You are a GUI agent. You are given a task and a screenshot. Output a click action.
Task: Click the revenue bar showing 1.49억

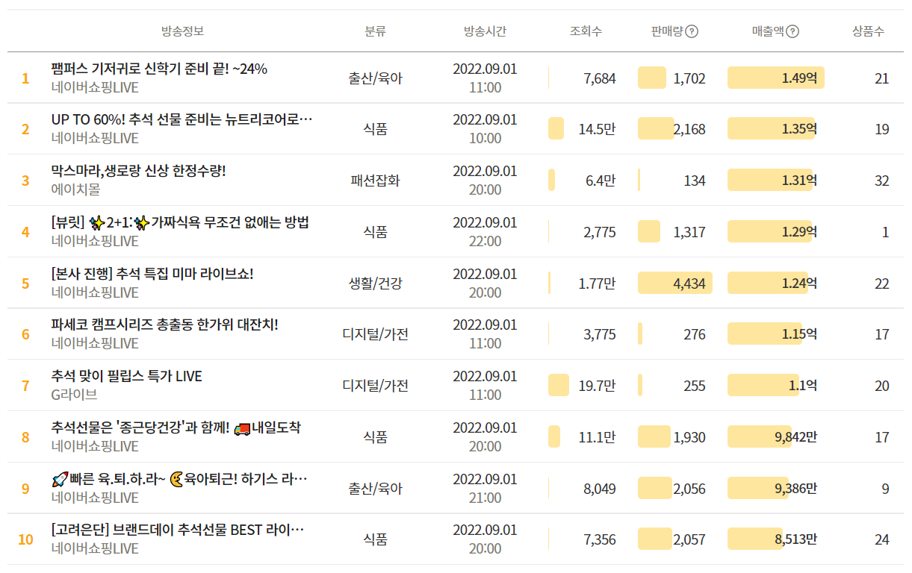(776, 78)
